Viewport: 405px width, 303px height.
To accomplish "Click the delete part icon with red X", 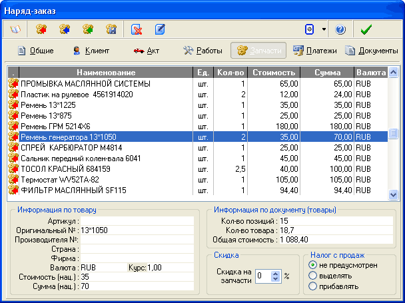I will point(137,29).
